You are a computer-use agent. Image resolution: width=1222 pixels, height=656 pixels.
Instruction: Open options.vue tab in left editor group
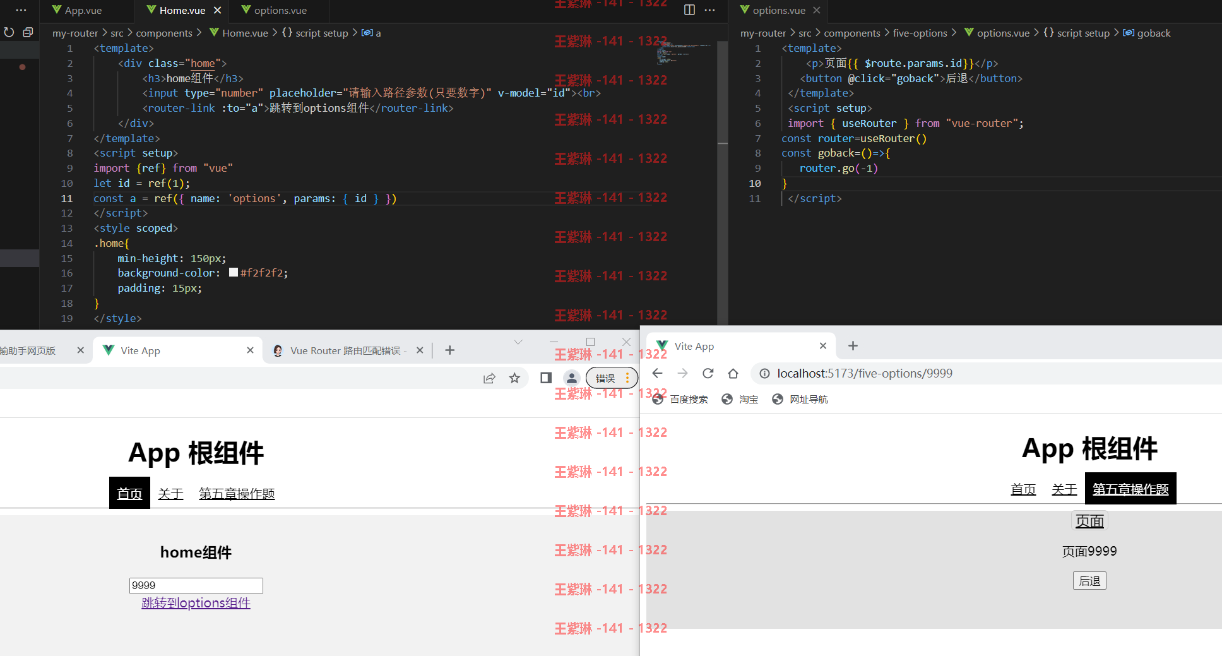tap(274, 10)
